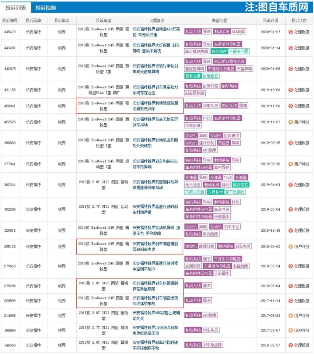314x354 pixels.
Task: Click the 处理反馈 status icon for complaint 445679
Action: pyautogui.click(x=290, y=32)
